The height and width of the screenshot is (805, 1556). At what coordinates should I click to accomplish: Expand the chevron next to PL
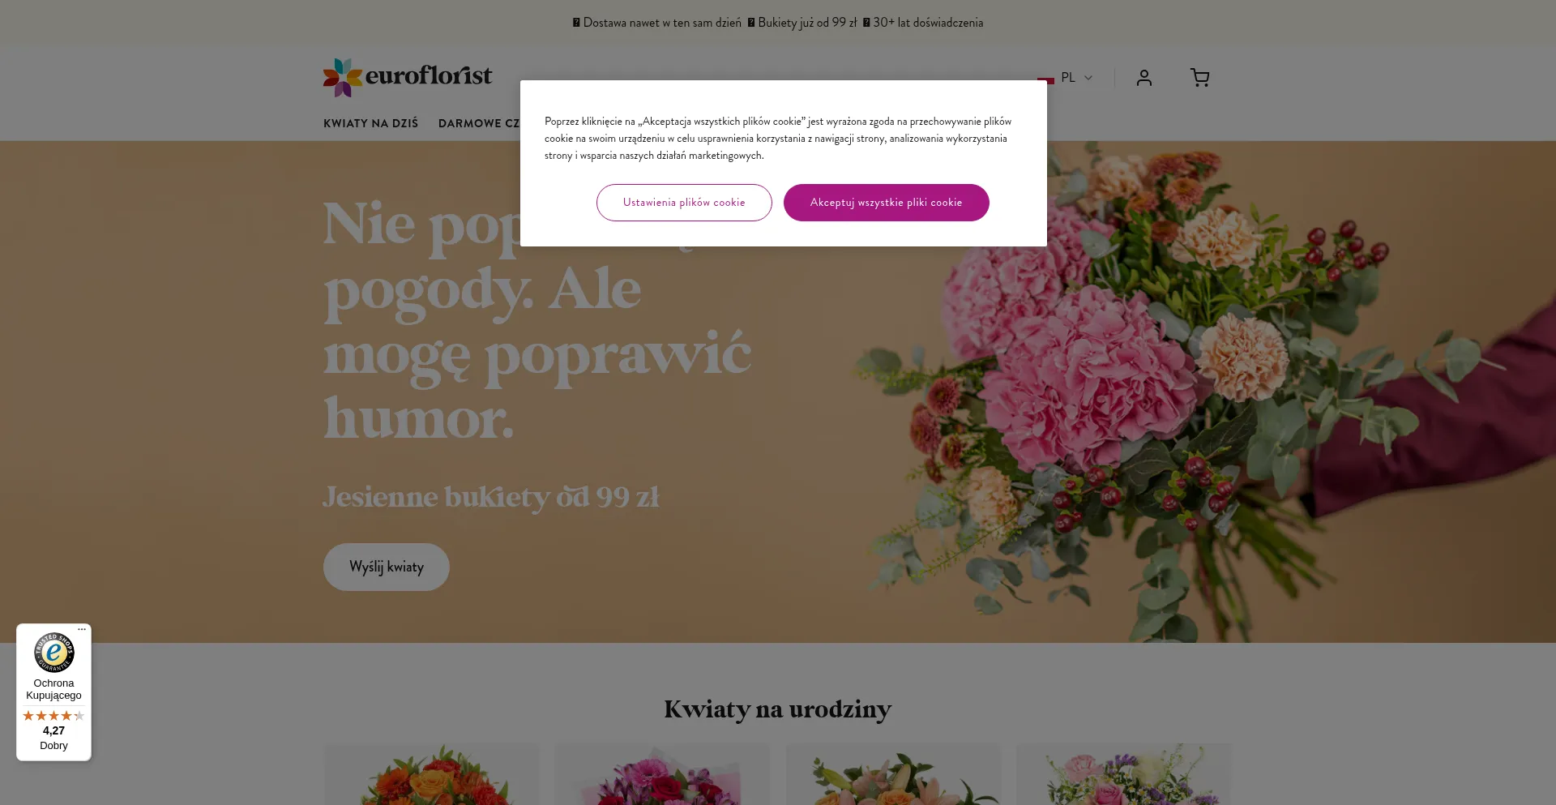(x=1088, y=79)
